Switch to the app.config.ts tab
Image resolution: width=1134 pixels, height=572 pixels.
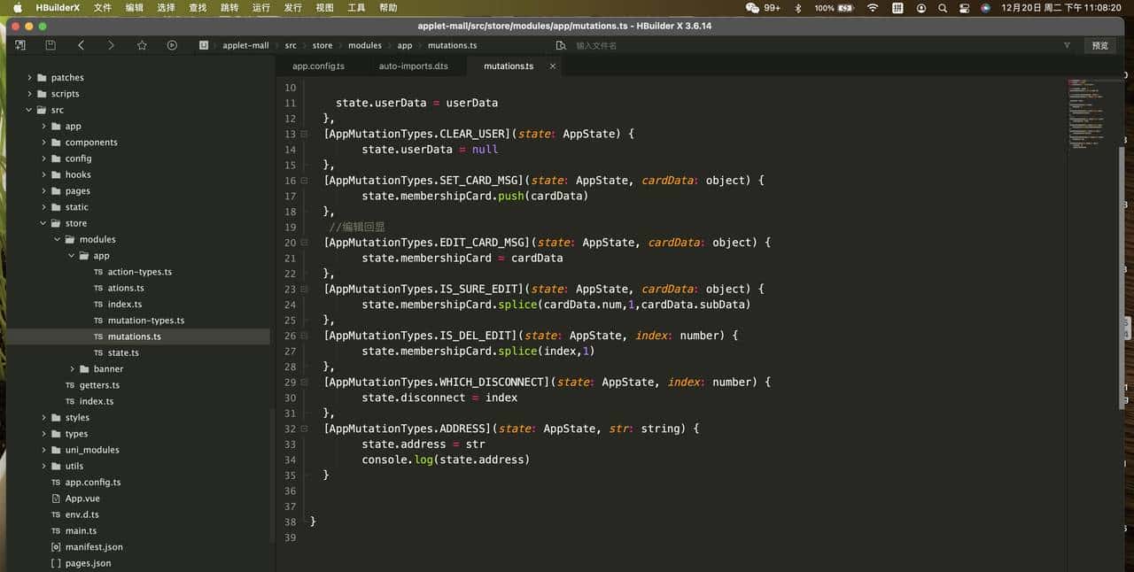click(318, 66)
